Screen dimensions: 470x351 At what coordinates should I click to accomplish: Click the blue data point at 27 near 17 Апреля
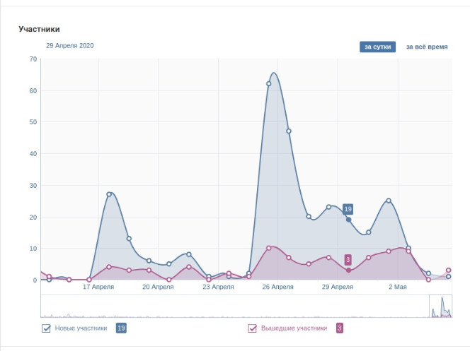[x=109, y=194]
